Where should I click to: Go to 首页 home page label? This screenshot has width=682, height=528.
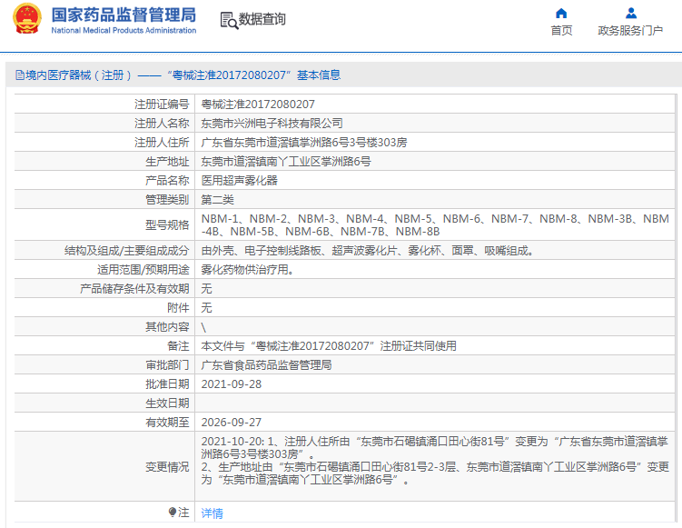[x=561, y=31]
